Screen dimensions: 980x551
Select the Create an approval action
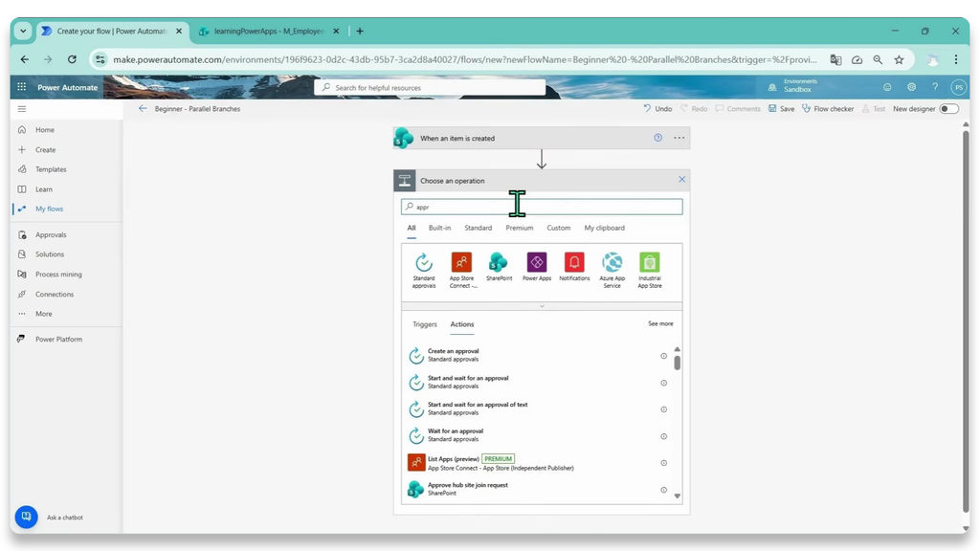click(x=538, y=356)
